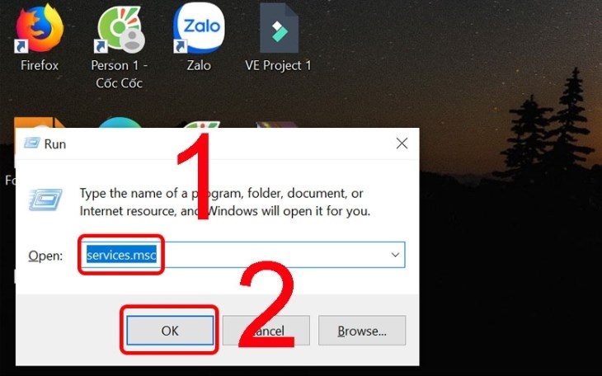602x376 pixels.
Task: Click OK to run services.msc
Action: [x=170, y=331]
